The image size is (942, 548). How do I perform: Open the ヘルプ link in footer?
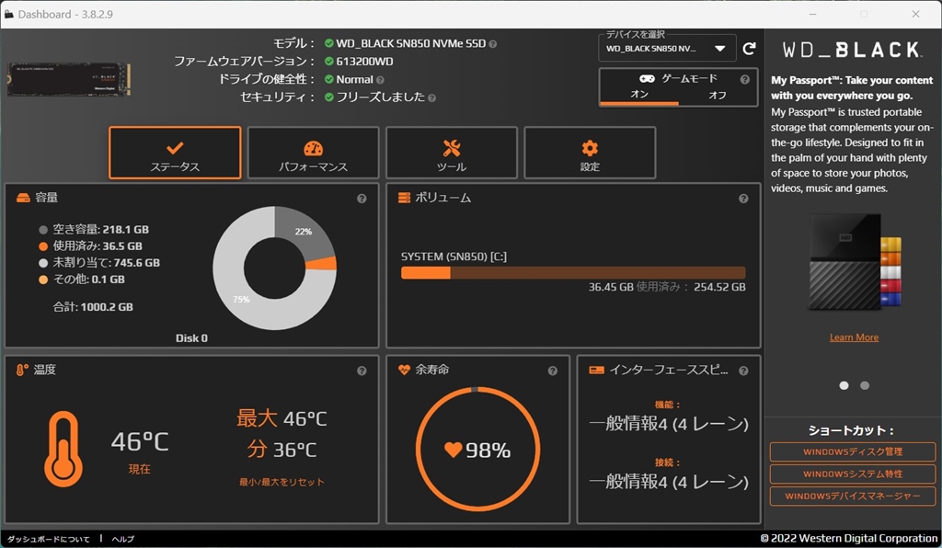pyautogui.click(x=122, y=539)
